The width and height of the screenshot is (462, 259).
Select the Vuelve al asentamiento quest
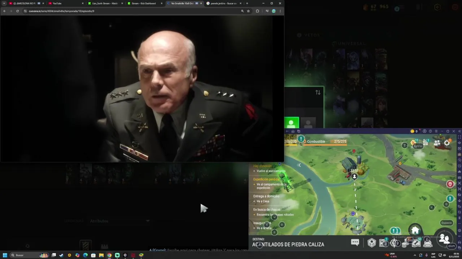pyautogui.click(x=271, y=171)
